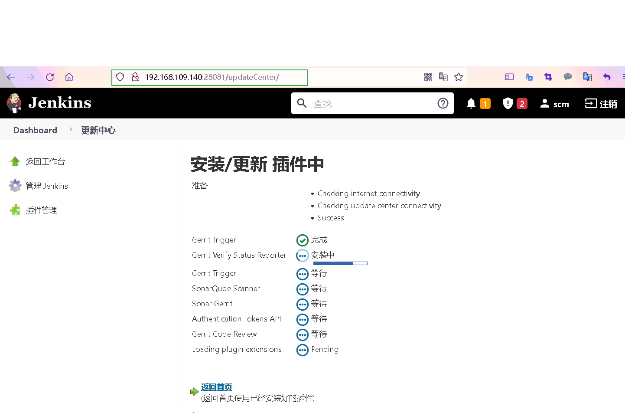625x413 pixels.
Task: Select 管理 Jenkins in sidebar
Action: (x=47, y=186)
